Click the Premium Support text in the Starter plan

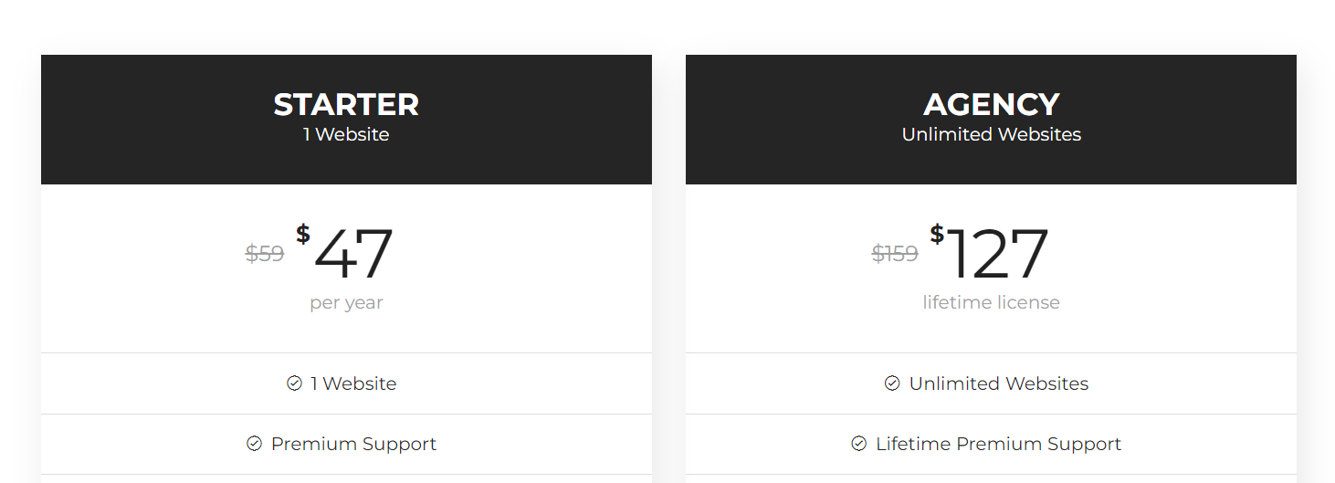point(353,444)
